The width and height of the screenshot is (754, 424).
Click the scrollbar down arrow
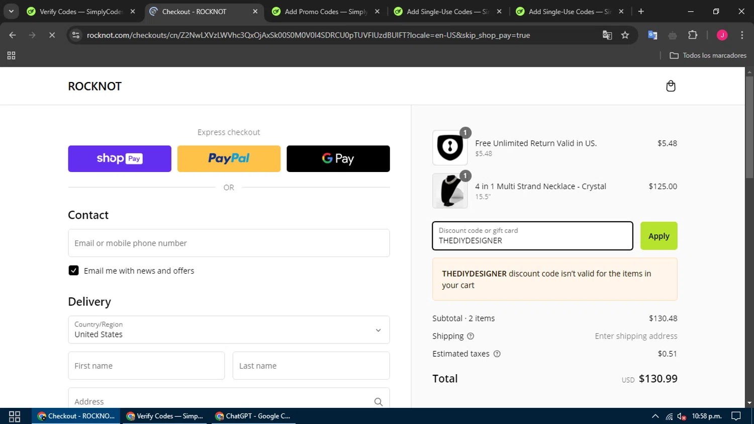749,403
